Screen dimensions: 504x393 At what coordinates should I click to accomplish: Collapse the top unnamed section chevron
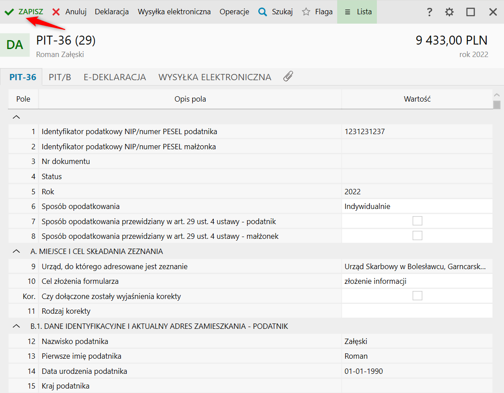(x=17, y=117)
